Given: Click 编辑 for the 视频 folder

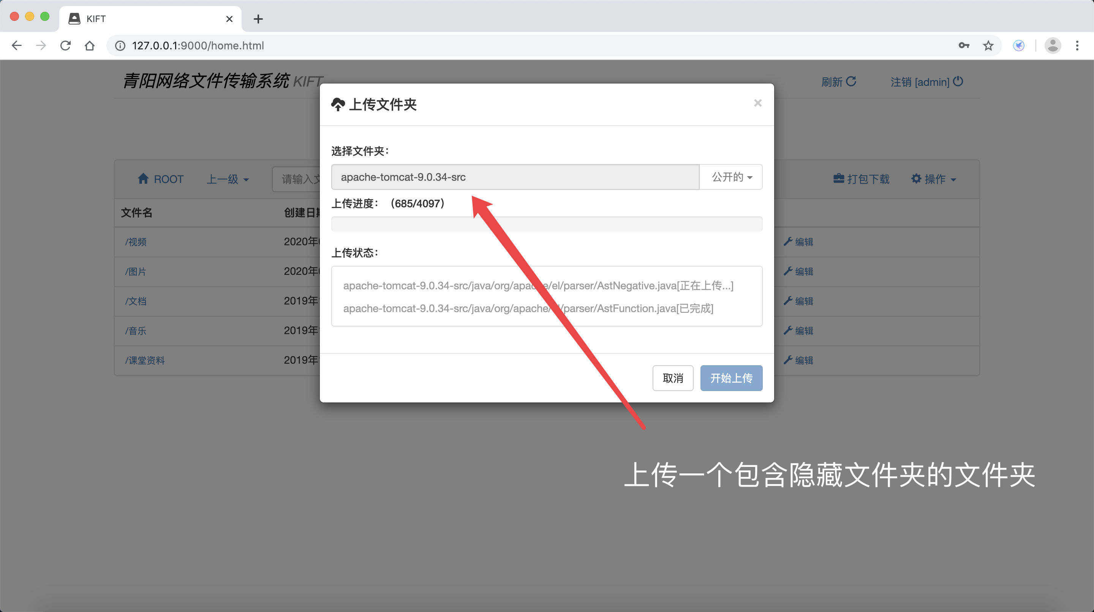Looking at the screenshot, I should pos(798,242).
